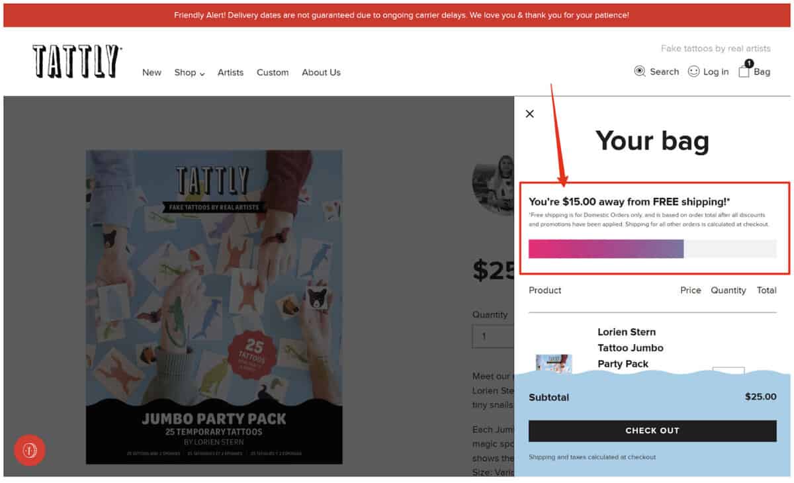Click the Product column header
This screenshot has height=483, width=794.
(x=545, y=290)
